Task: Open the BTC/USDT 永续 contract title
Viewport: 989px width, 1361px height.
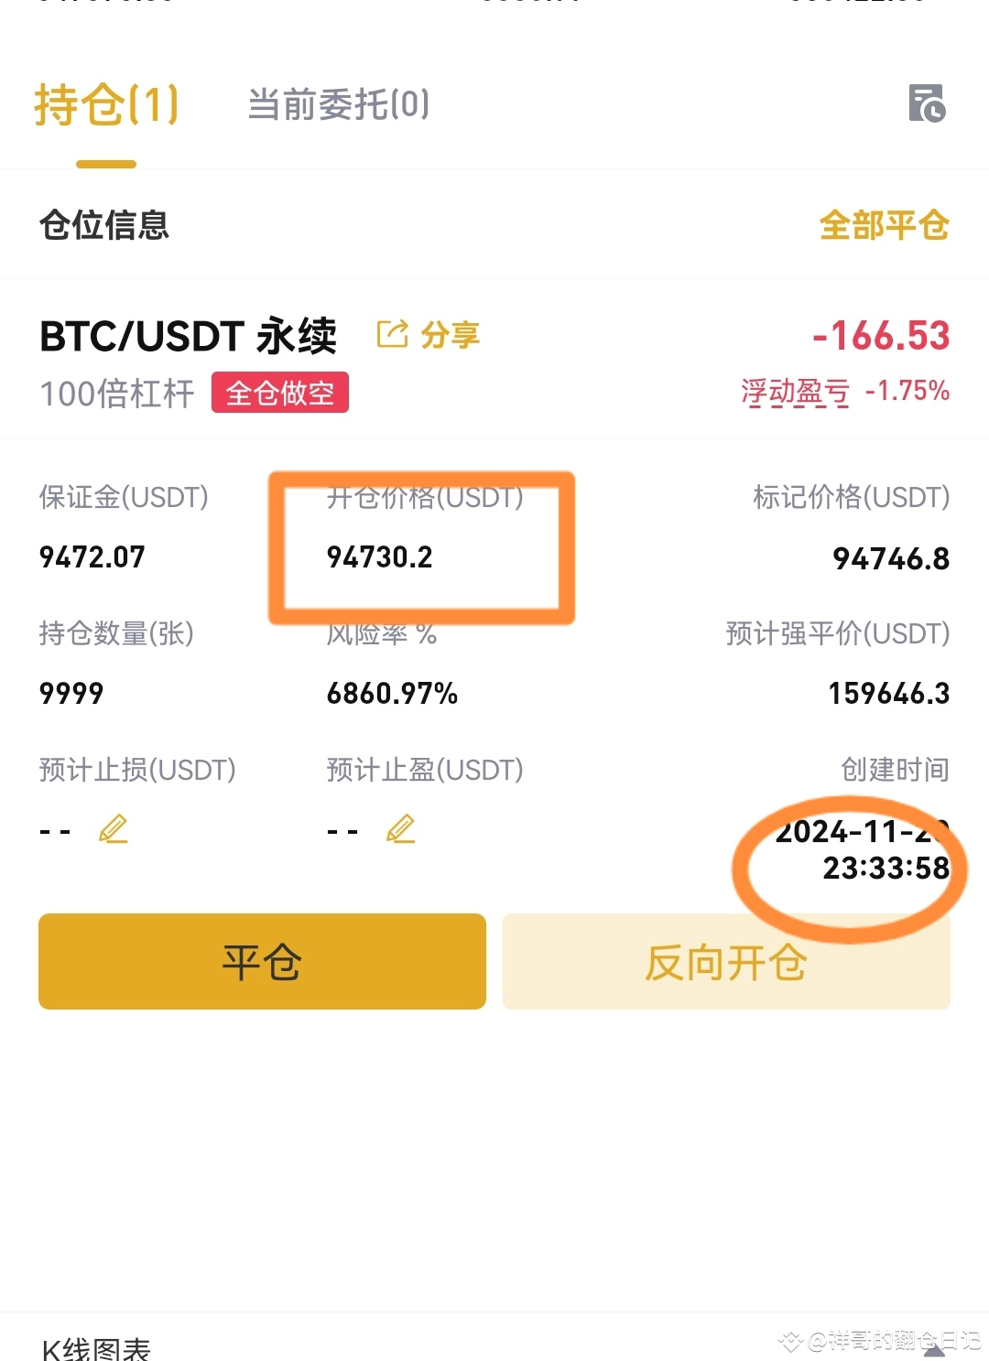Action: click(x=188, y=336)
